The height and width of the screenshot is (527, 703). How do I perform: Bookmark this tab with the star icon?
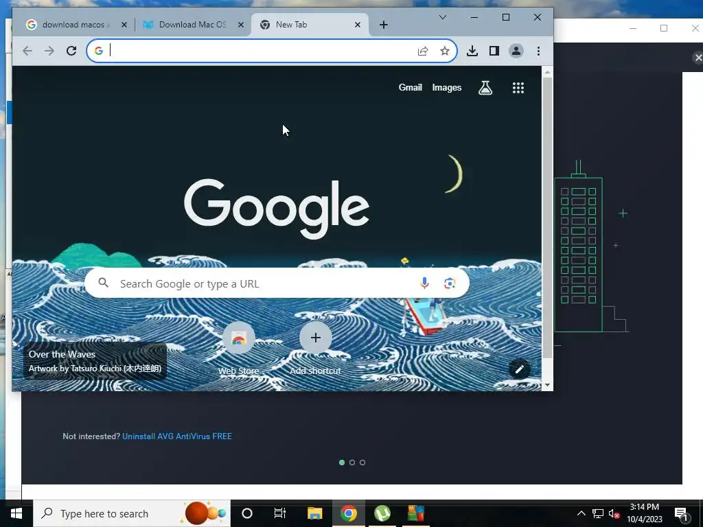click(444, 51)
